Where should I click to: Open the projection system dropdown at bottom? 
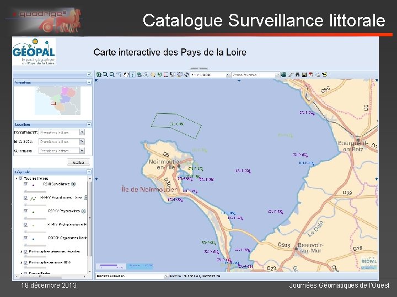166,276
